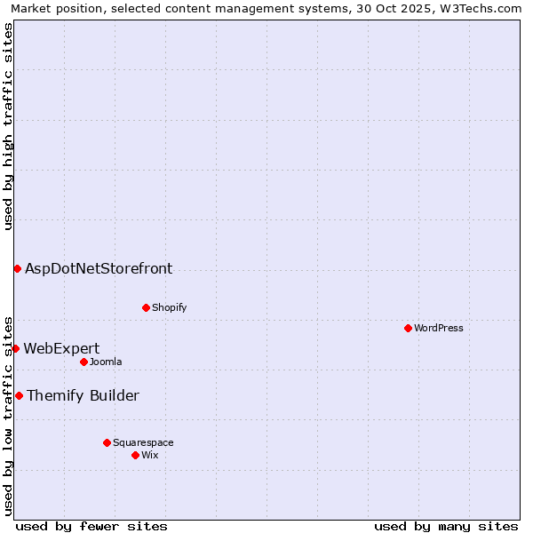Select the Squarespace red data point

click(x=107, y=442)
